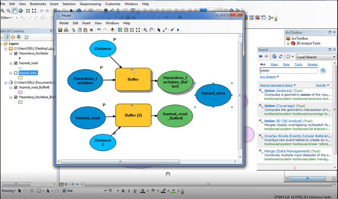The height and width of the screenshot is (199, 338).
Task: Click the Auto Layout icon in Model toolbar
Action: 120,30
